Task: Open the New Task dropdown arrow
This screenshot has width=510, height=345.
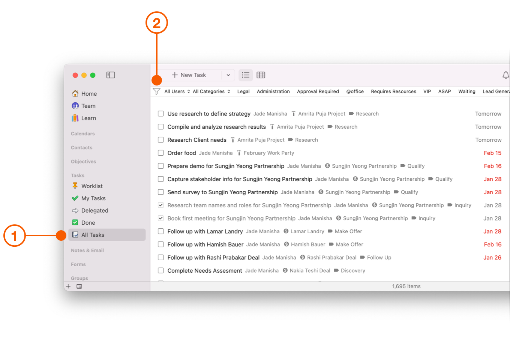Action: [x=228, y=75]
